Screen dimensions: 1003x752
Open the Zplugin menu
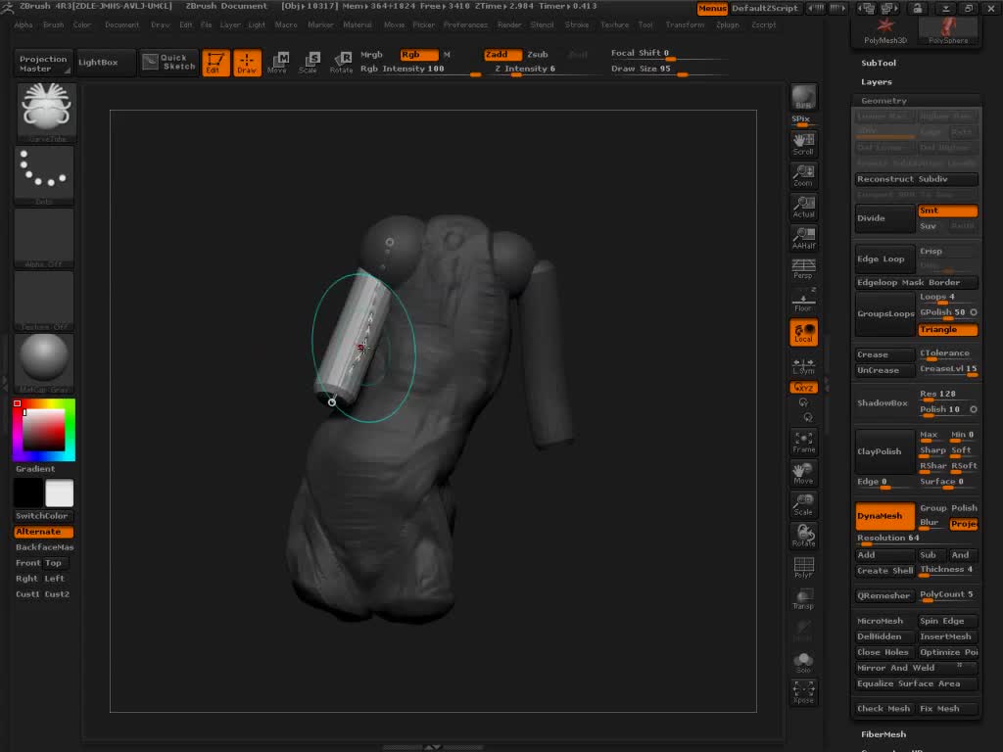coord(728,24)
